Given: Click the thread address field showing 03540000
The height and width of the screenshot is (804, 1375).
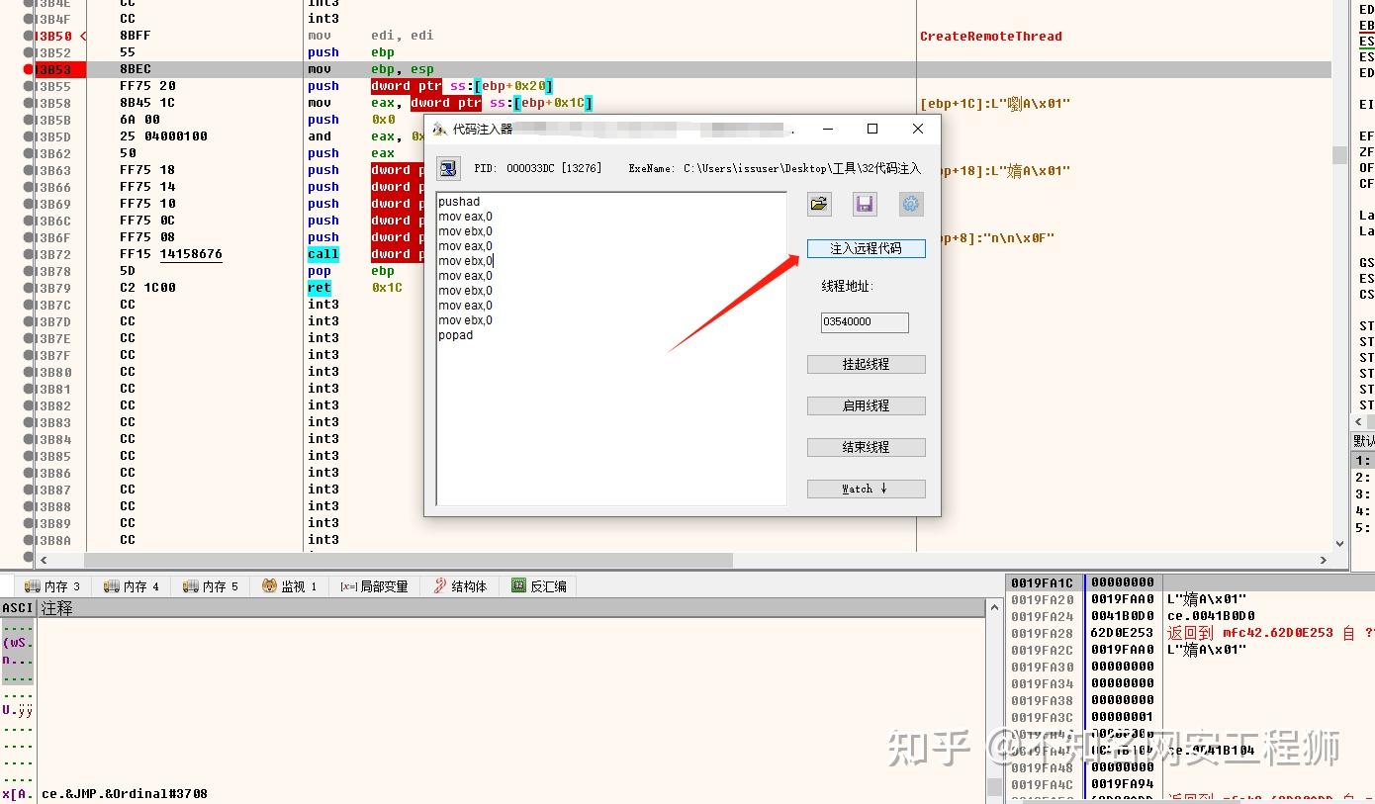Looking at the screenshot, I should (864, 321).
